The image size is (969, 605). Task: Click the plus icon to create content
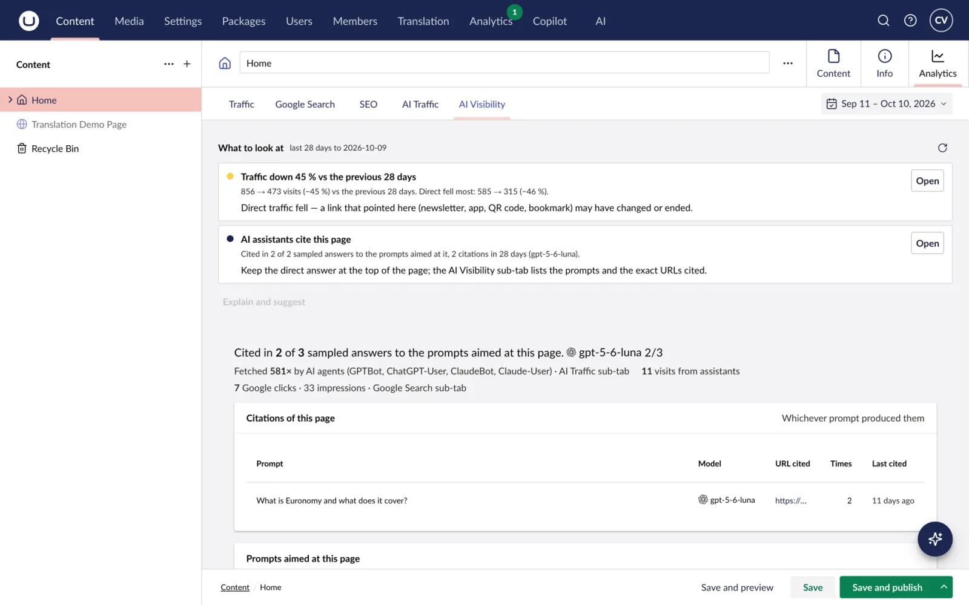(187, 64)
